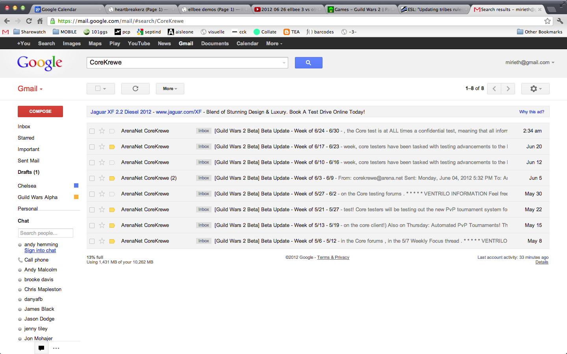Check the box for Week of 5/21 - 5/27 email
567x354 pixels.
(92, 210)
